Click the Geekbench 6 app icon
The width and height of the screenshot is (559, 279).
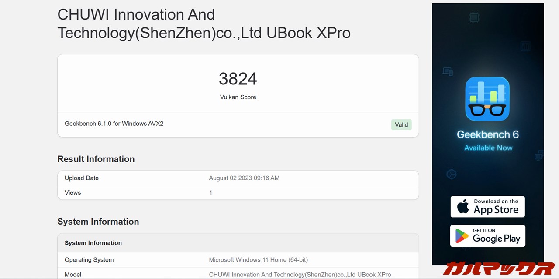(x=488, y=98)
